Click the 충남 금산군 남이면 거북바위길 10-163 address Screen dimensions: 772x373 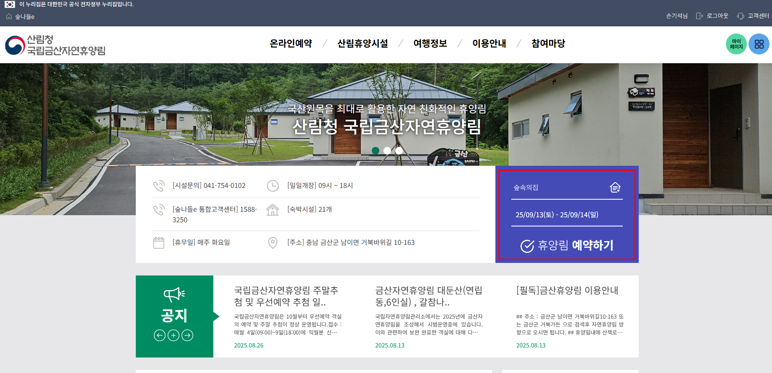360,243
